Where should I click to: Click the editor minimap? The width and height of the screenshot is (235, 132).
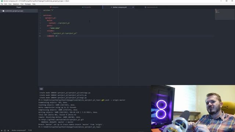click(x=224, y=14)
